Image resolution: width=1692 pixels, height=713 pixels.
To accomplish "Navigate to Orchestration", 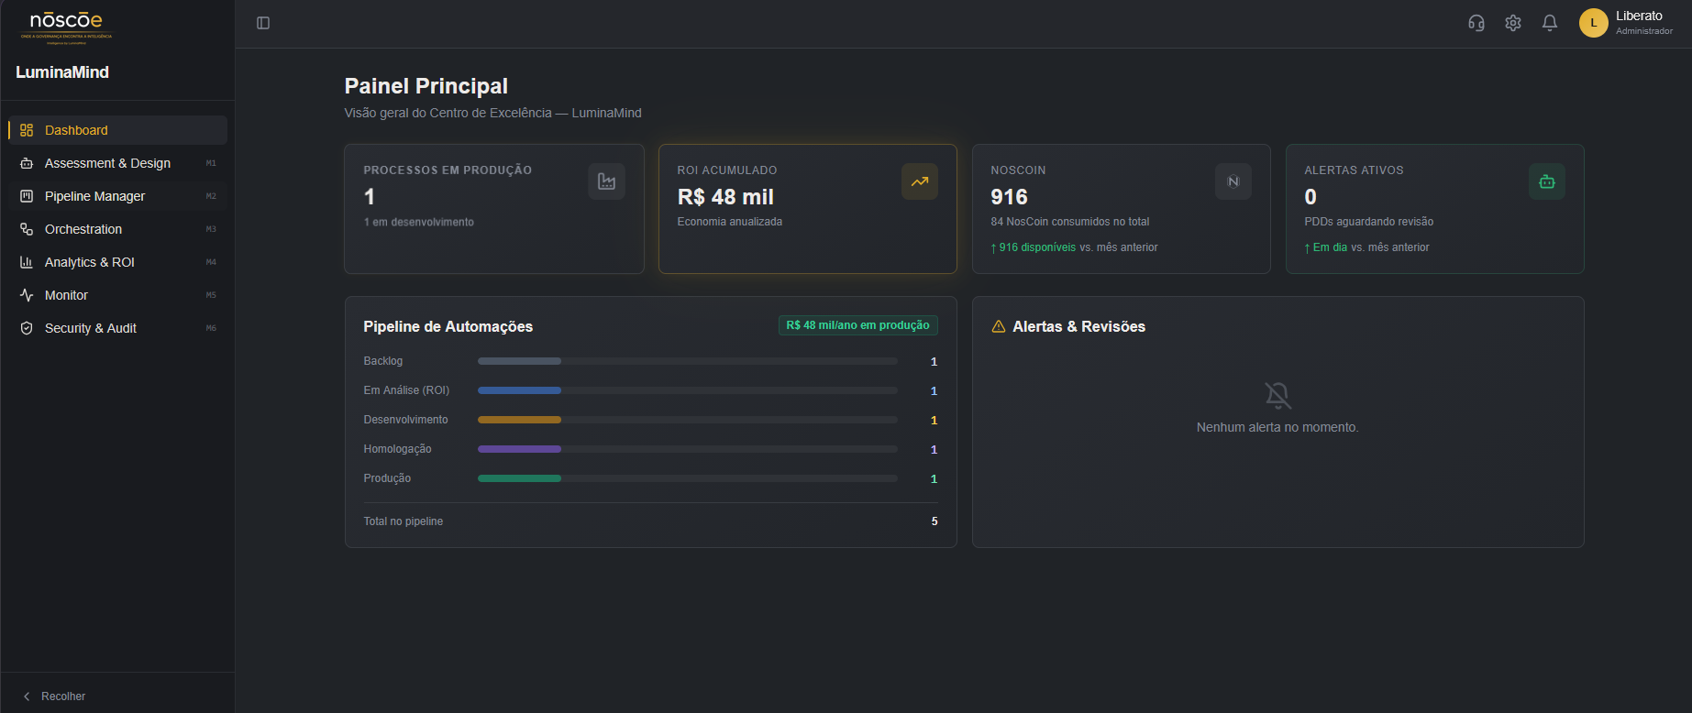I will click(117, 229).
